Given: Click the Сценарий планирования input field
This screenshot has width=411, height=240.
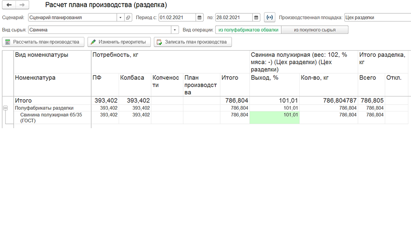Looking at the screenshot, I should tap(73, 18).
